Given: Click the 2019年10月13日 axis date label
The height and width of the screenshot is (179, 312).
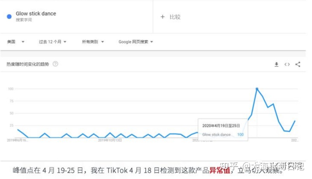Looking at the screenshot, I should pyautogui.click(x=110, y=140).
